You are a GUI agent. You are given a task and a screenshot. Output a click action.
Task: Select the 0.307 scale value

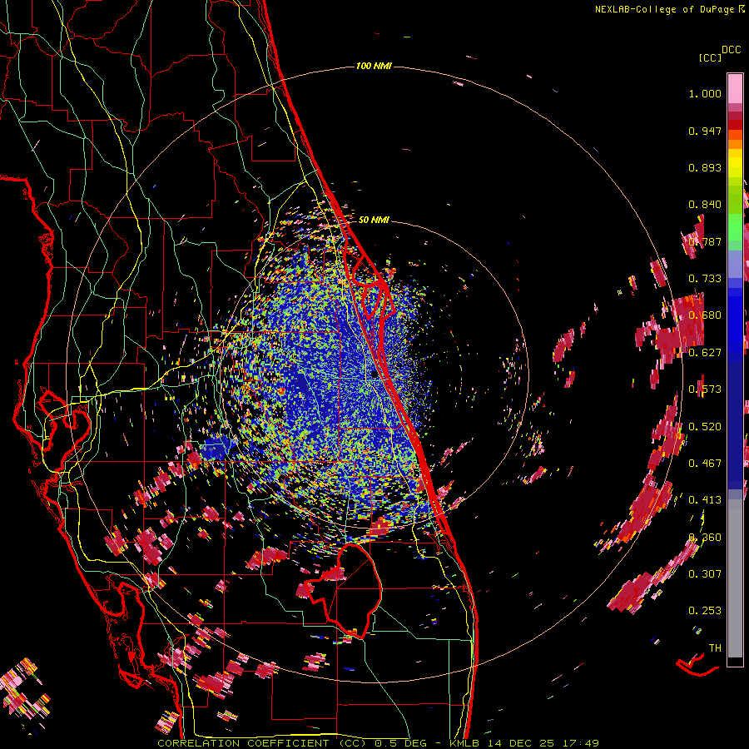(x=705, y=574)
